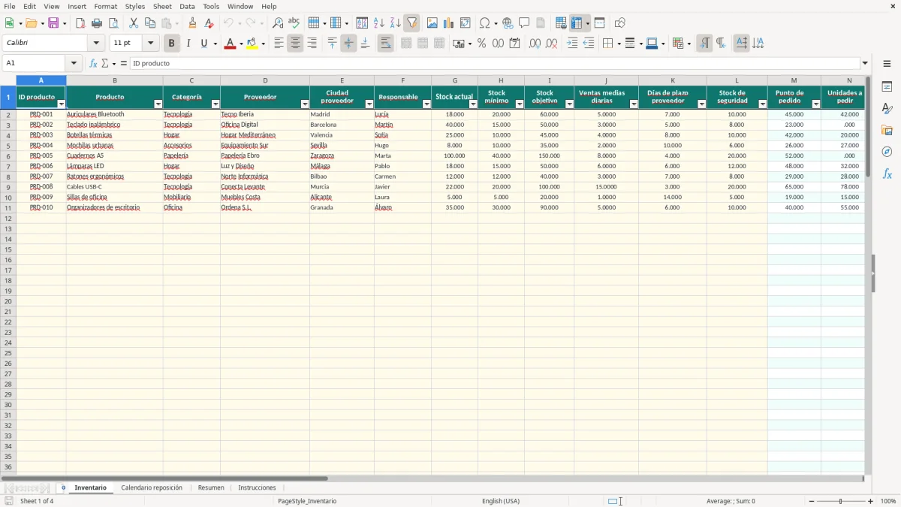Sort descending Z to A

point(396,23)
